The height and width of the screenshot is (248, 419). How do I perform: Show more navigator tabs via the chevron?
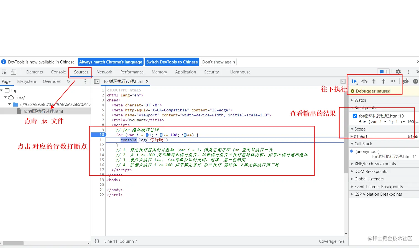pyautogui.click(x=68, y=81)
